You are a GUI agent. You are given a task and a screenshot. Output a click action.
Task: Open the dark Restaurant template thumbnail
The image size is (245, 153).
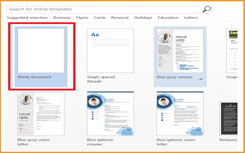pos(228,119)
